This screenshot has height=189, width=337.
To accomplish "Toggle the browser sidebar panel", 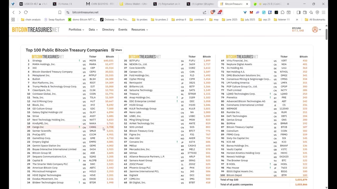I will (298, 12).
